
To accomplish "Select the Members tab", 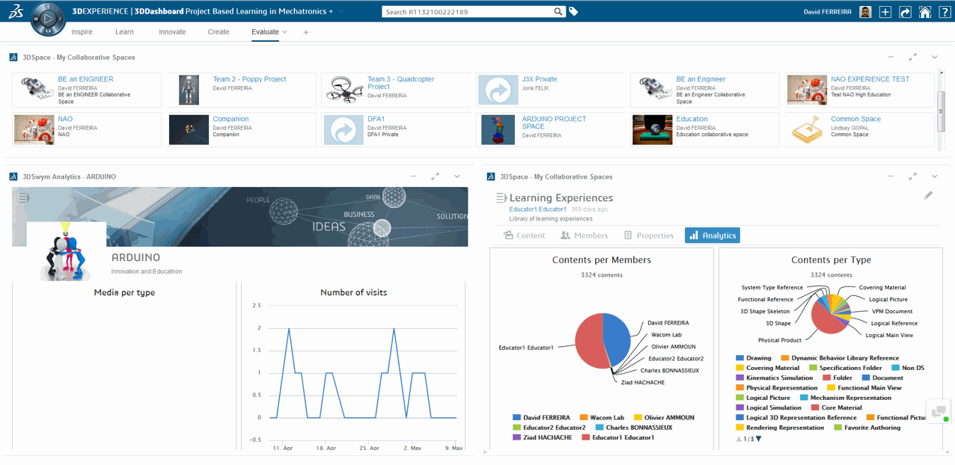I will pos(584,235).
